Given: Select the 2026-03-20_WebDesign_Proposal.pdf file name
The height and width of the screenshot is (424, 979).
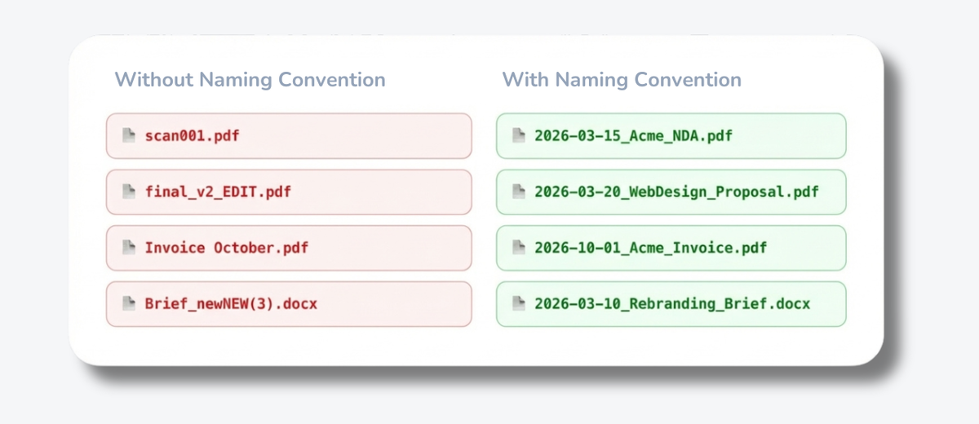Looking at the screenshot, I should [x=676, y=192].
